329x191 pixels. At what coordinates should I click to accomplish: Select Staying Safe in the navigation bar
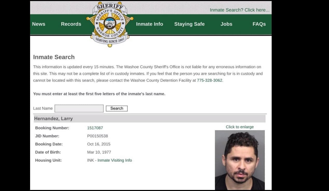coord(189,24)
